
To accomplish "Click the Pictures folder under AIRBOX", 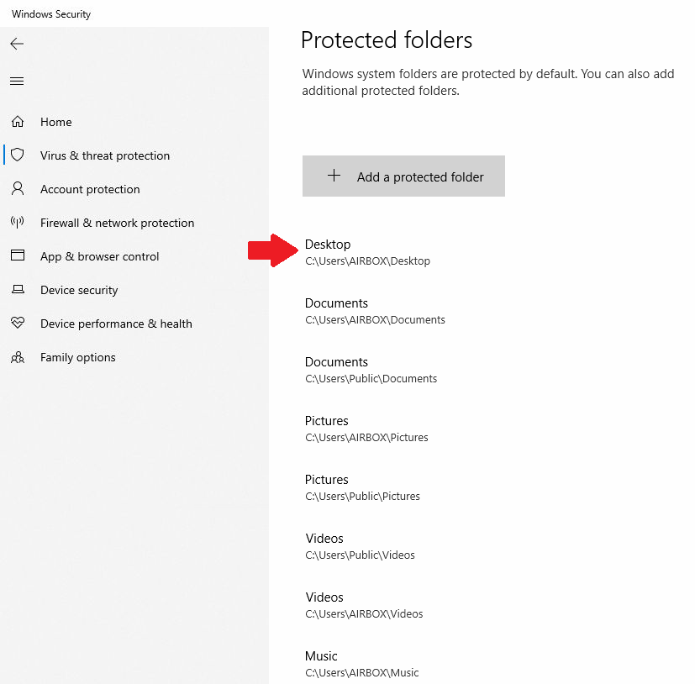I will pyautogui.click(x=366, y=428).
